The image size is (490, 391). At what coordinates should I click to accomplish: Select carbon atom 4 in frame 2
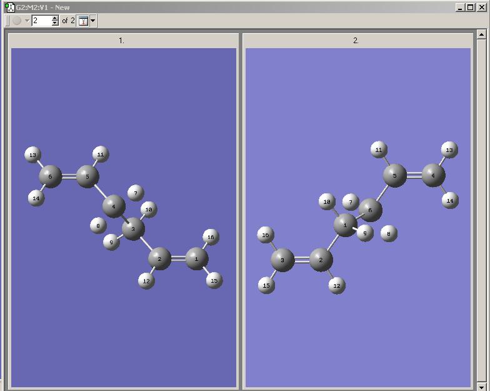pyautogui.click(x=433, y=175)
